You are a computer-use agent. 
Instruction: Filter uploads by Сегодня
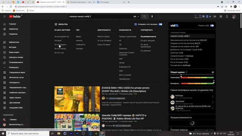tap(58, 40)
